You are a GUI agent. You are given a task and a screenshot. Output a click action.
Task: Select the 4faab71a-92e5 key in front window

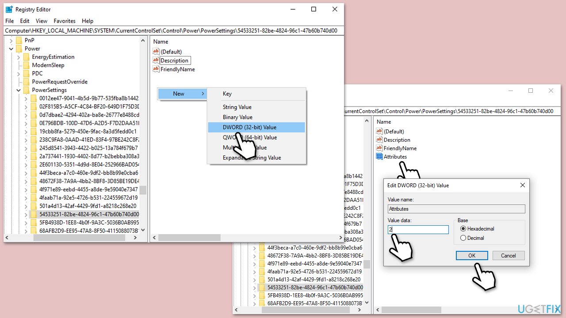click(x=88, y=198)
